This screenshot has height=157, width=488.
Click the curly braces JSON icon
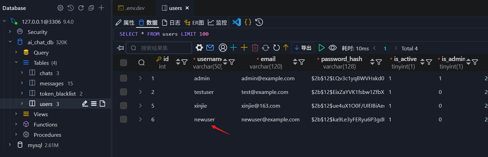248,22
